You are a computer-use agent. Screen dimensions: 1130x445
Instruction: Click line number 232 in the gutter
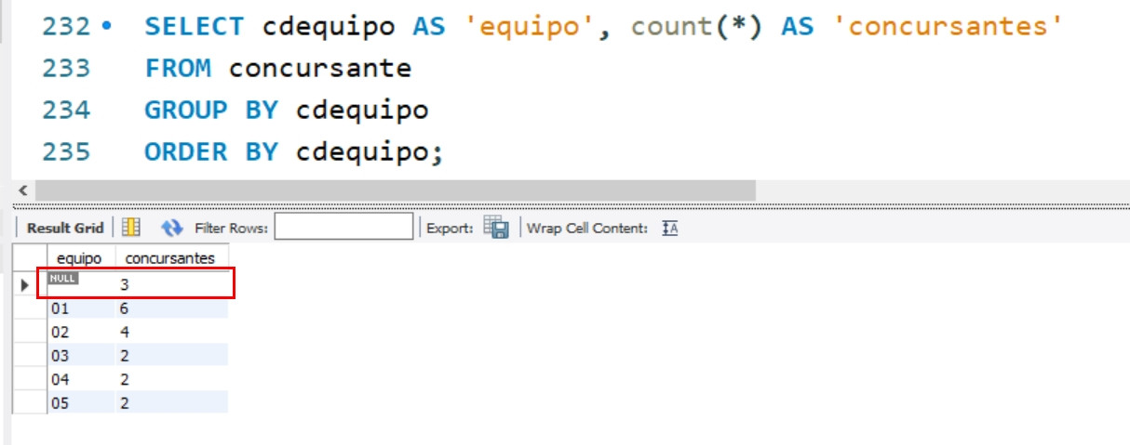pyautogui.click(x=65, y=26)
